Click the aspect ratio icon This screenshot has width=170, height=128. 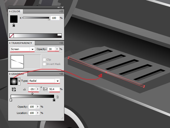coord(45,89)
